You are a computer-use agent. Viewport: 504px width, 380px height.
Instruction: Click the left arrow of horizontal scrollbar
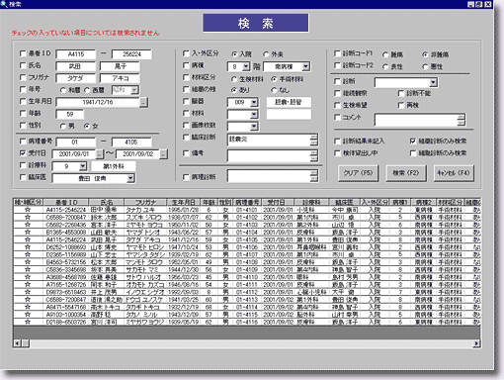[x=17, y=343]
